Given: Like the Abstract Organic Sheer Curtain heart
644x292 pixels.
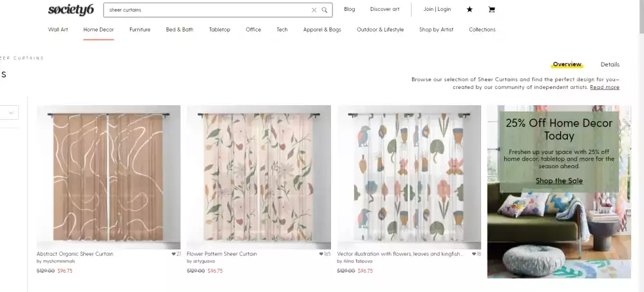Looking at the screenshot, I should coord(174,254).
